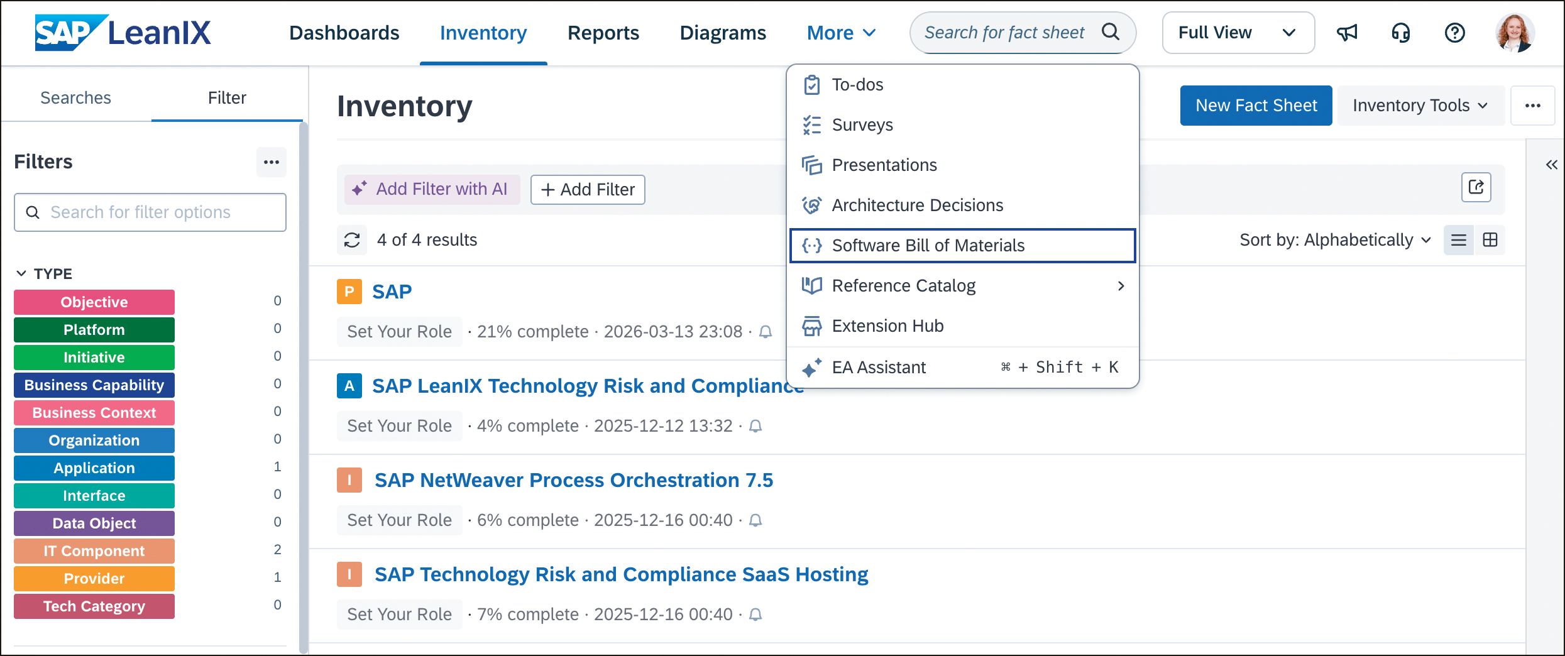Click Search for filter options field
Screen dimensions: 1565x656
click(x=150, y=212)
